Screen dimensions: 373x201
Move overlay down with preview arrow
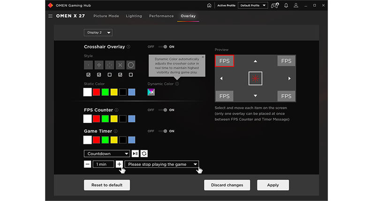pos(255,96)
